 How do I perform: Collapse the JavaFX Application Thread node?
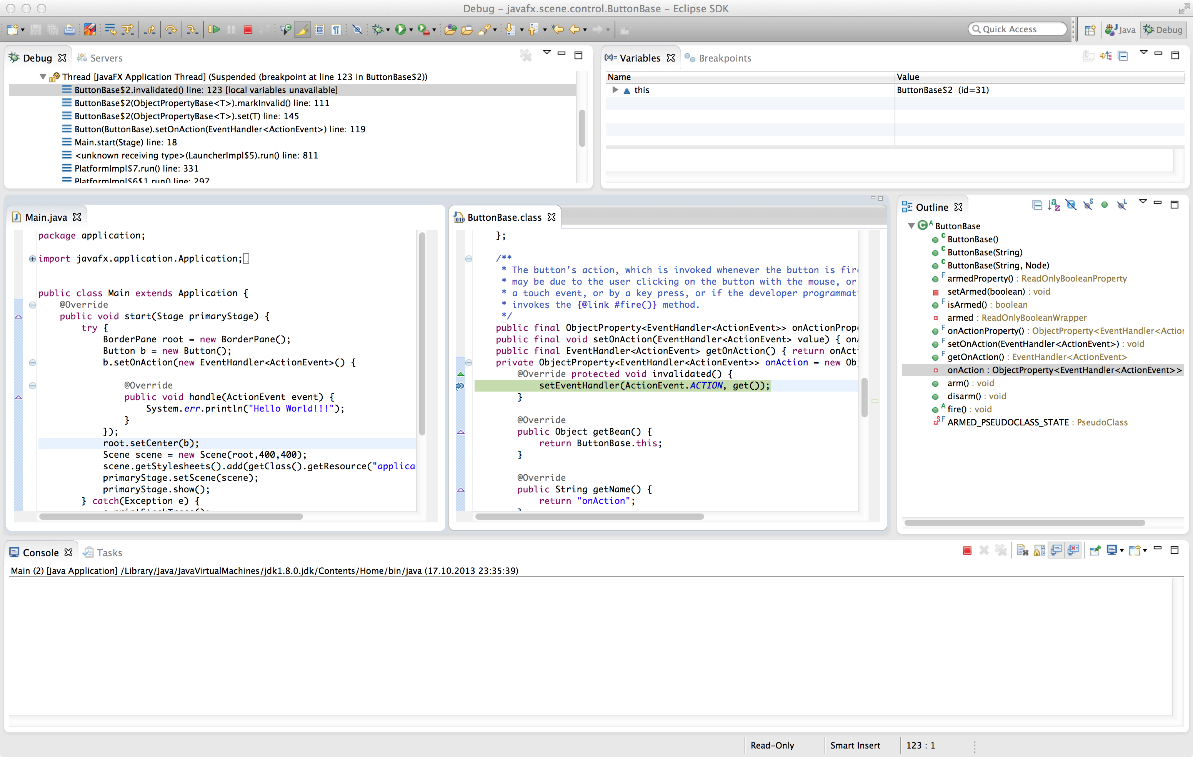pyautogui.click(x=43, y=77)
